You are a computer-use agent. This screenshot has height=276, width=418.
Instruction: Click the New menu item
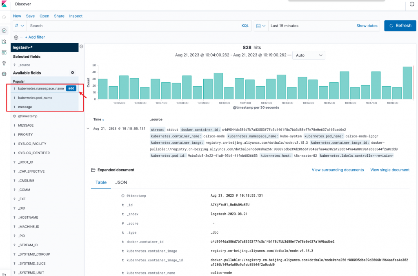click(17, 16)
